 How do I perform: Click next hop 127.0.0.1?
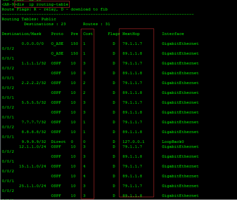click(x=133, y=142)
